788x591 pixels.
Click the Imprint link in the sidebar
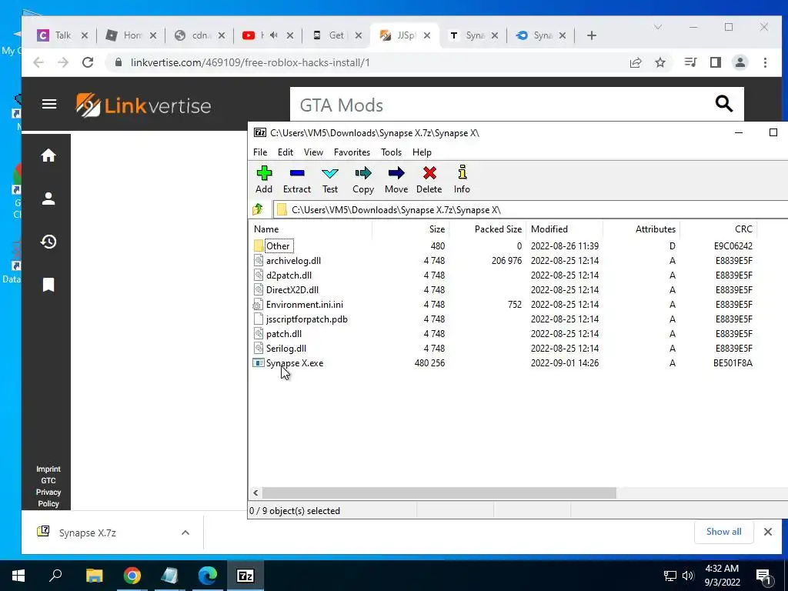tap(48, 469)
